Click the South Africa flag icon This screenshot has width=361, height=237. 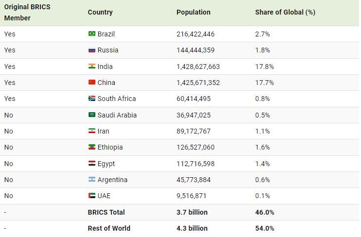coord(92,99)
